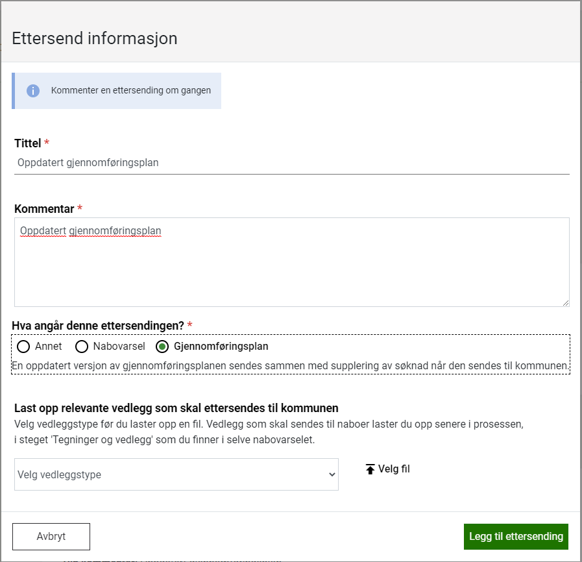
Task: Select the Gjennomføringsplan radio button
Action: point(163,347)
